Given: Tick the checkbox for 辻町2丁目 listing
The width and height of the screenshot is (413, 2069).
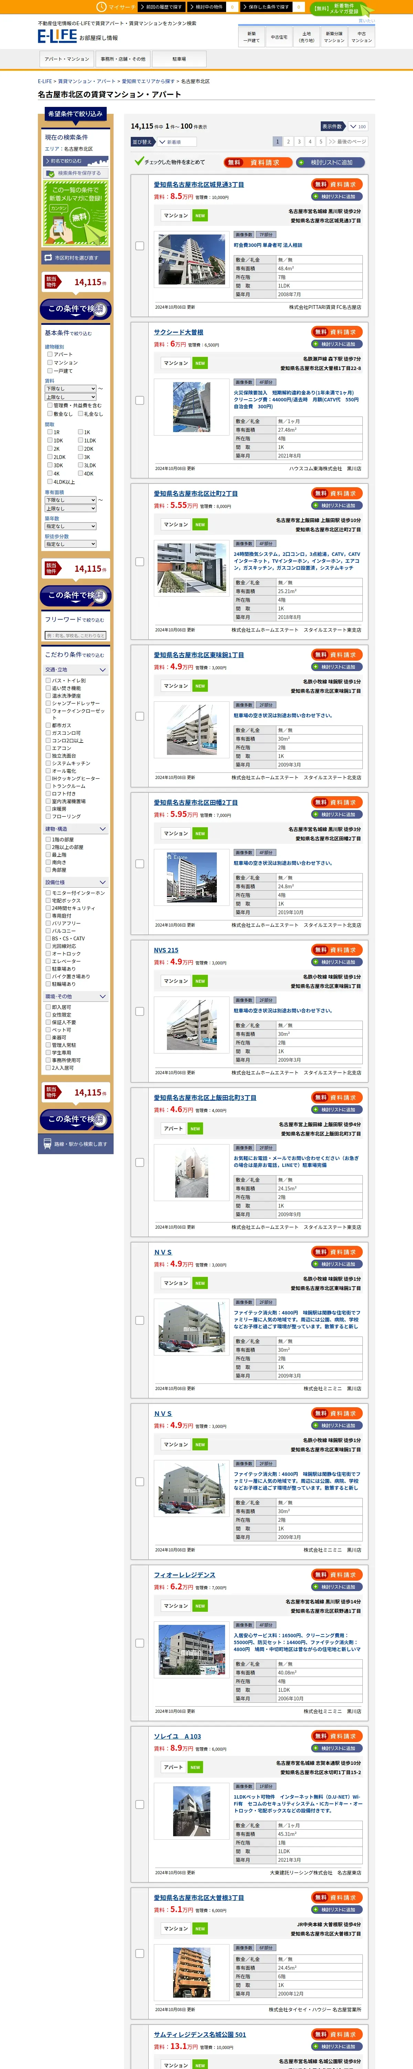Looking at the screenshot, I should tap(139, 561).
